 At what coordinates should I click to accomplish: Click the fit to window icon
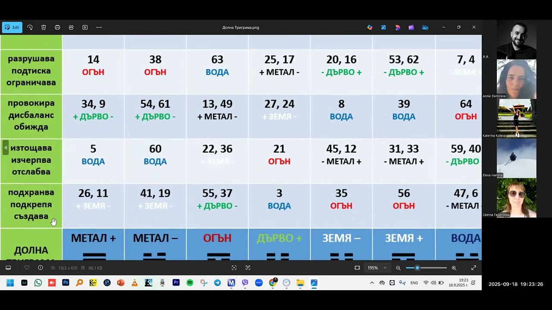click(x=357, y=268)
